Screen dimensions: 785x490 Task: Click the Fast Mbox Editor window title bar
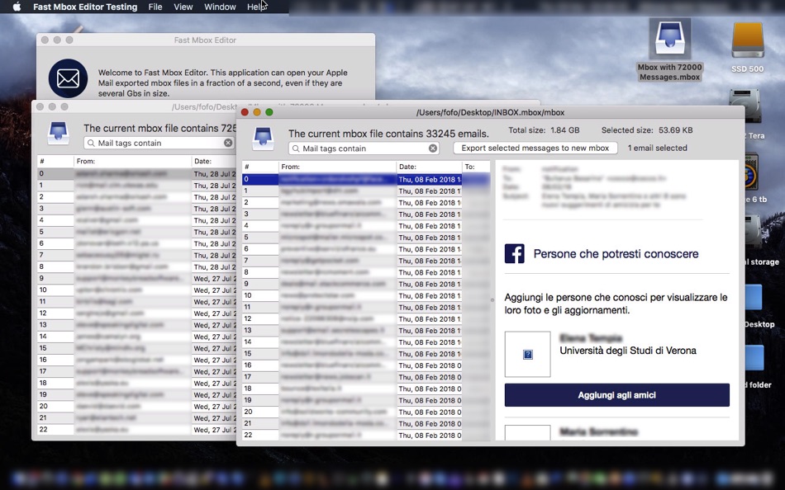click(x=205, y=40)
